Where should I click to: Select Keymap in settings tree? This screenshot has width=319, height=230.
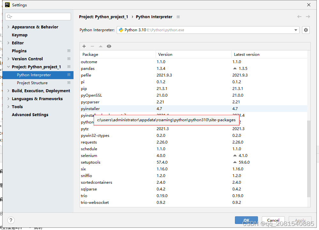pos(19,35)
